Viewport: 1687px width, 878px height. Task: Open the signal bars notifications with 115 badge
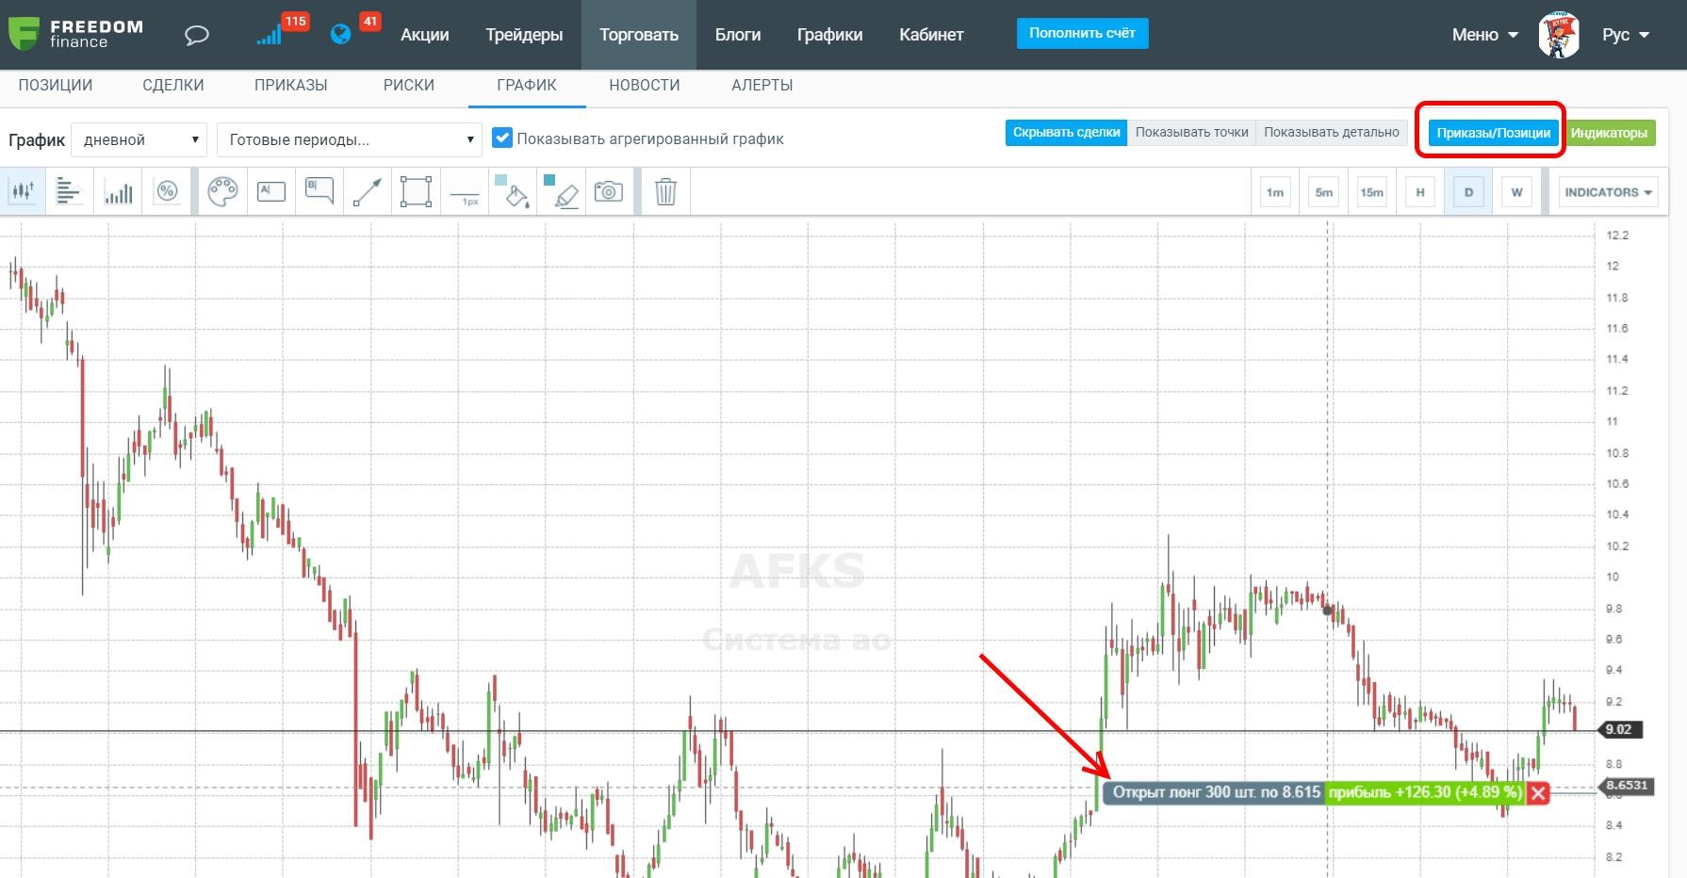click(281, 30)
